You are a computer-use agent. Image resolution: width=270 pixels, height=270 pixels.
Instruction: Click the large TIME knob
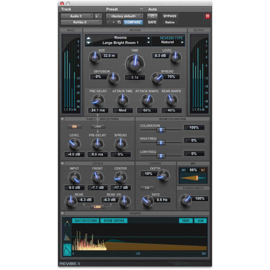pos(135,64)
